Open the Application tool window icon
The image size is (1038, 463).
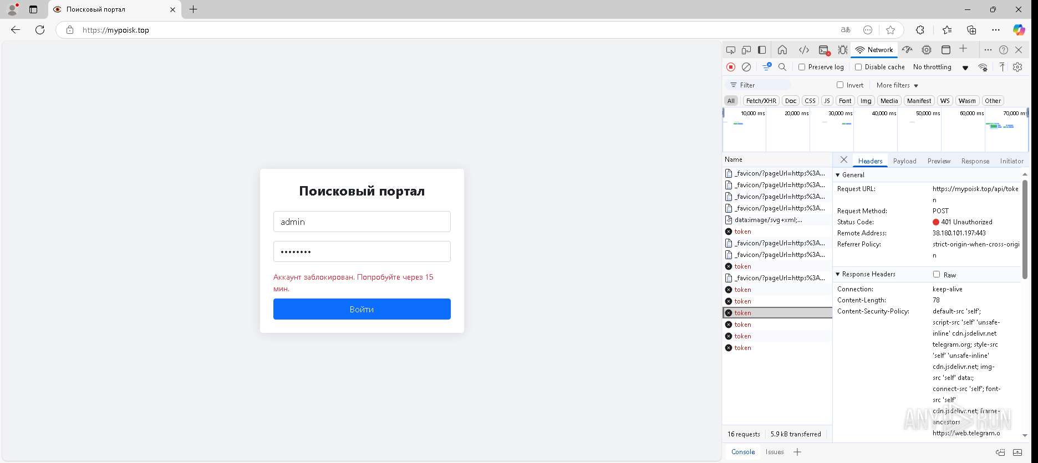tap(946, 50)
